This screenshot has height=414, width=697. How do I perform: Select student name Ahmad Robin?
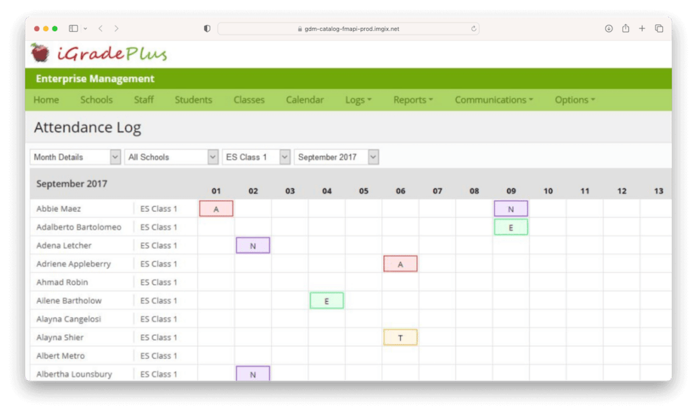[62, 282]
